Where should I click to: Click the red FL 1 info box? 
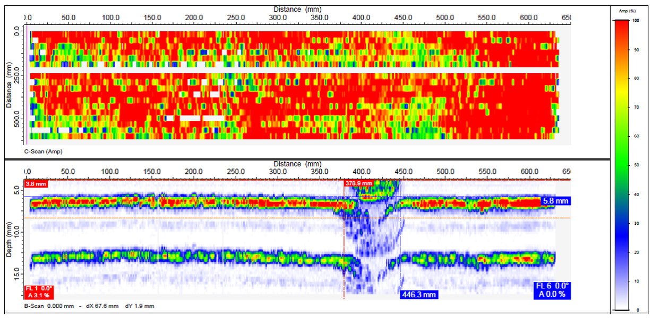point(39,291)
